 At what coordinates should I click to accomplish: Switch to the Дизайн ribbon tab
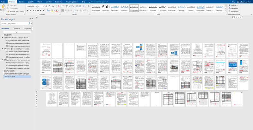[31, 2]
